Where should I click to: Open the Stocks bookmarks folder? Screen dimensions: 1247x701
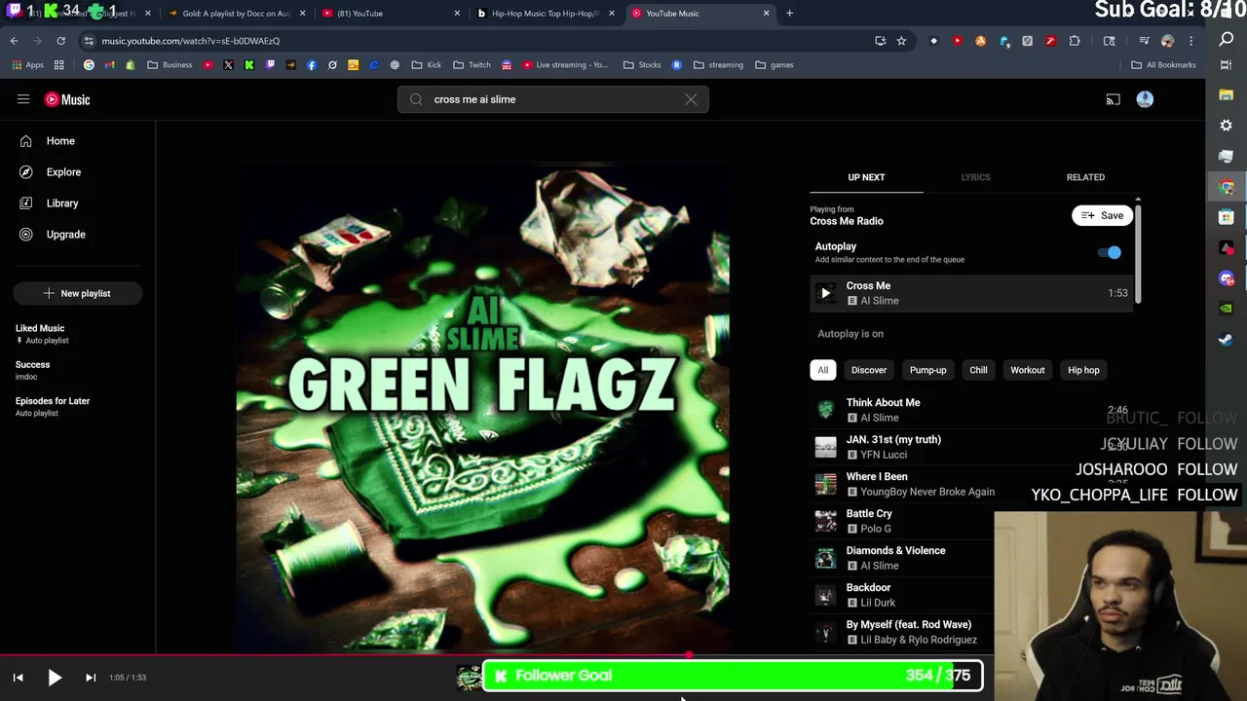click(x=642, y=65)
